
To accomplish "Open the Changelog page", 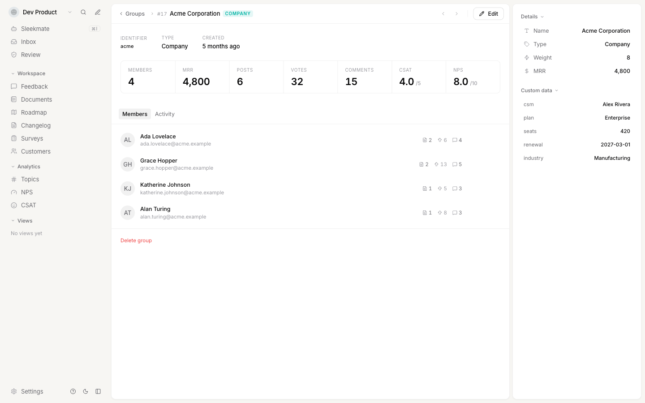I will [x=55, y=125].
